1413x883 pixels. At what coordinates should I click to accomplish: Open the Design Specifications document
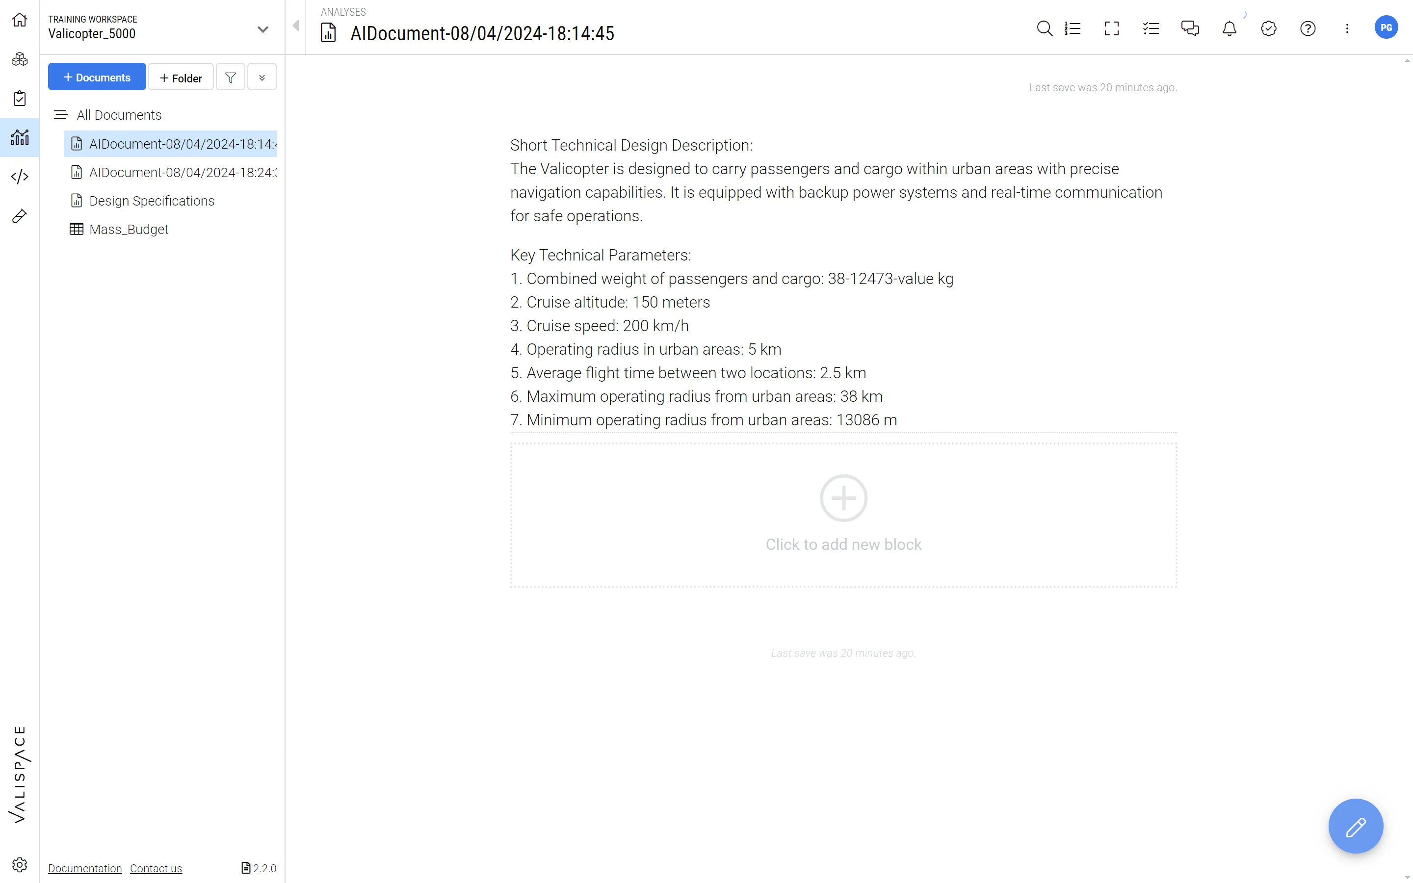click(152, 201)
